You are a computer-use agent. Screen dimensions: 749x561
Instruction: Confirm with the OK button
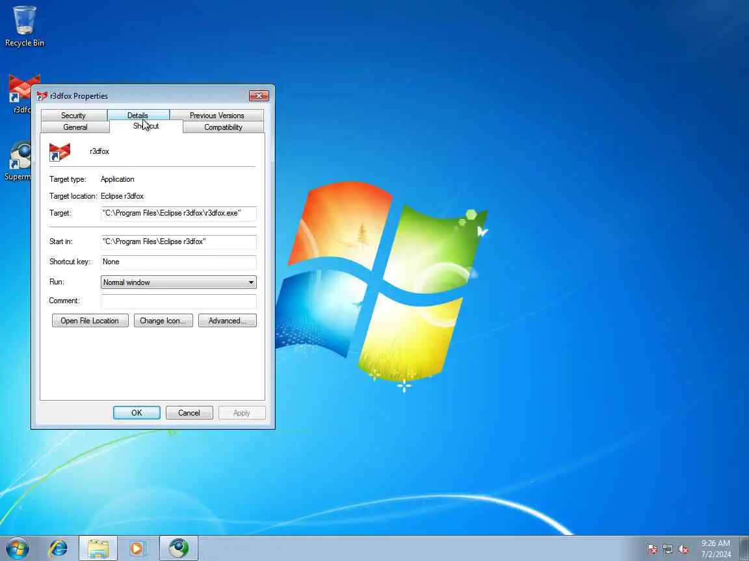pos(137,413)
